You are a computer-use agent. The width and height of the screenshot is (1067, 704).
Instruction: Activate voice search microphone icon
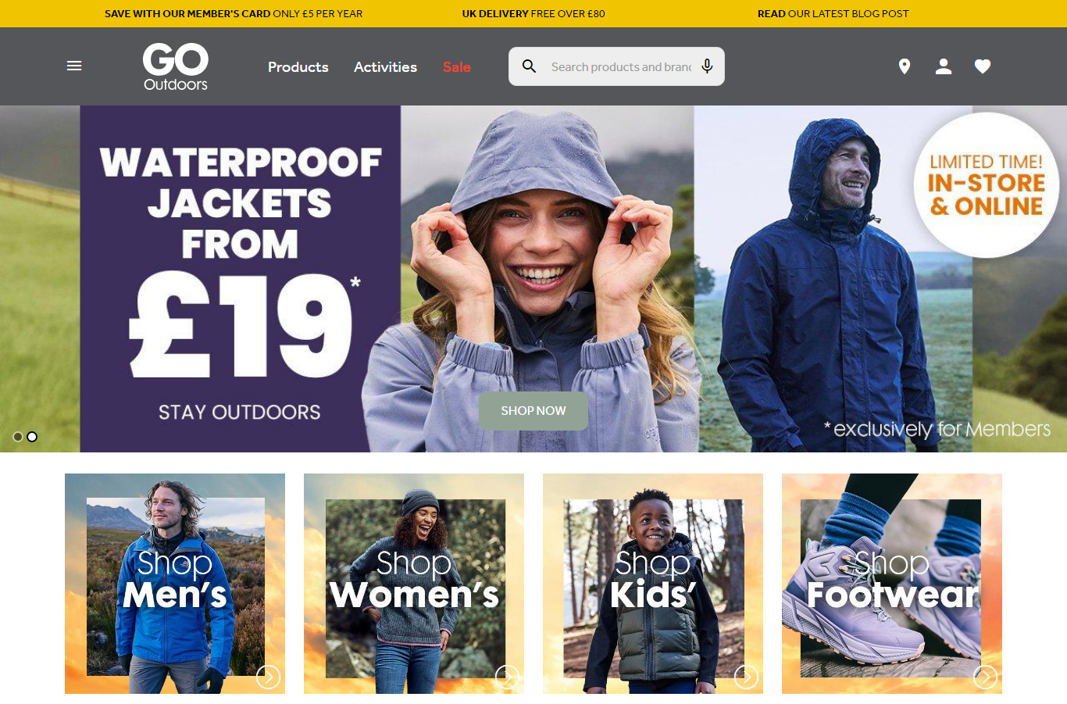click(x=707, y=66)
